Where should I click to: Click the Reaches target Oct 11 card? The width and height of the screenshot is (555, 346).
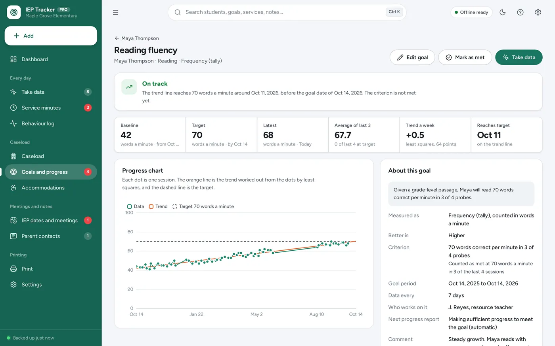(x=507, y=135)
